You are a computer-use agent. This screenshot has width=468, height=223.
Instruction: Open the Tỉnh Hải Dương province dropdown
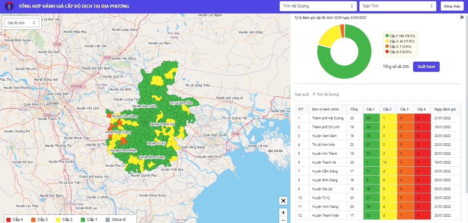[x=318, y=6]
